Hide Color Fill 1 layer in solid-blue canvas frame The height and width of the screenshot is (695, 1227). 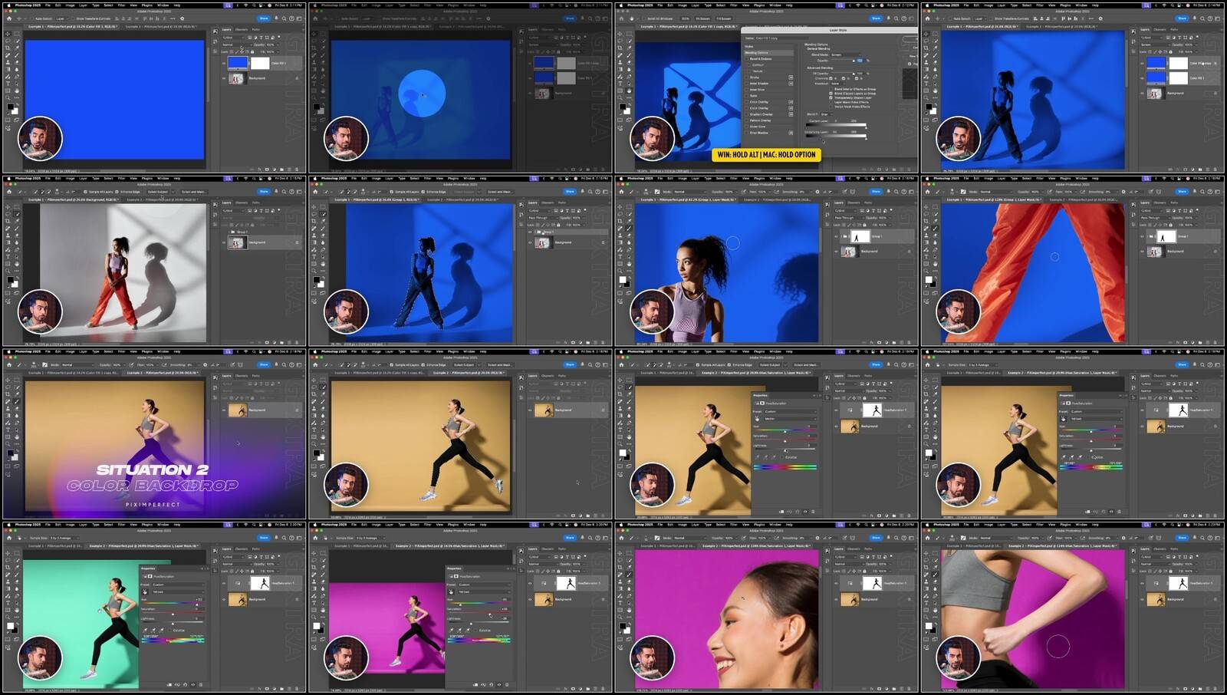click(224, 64)
